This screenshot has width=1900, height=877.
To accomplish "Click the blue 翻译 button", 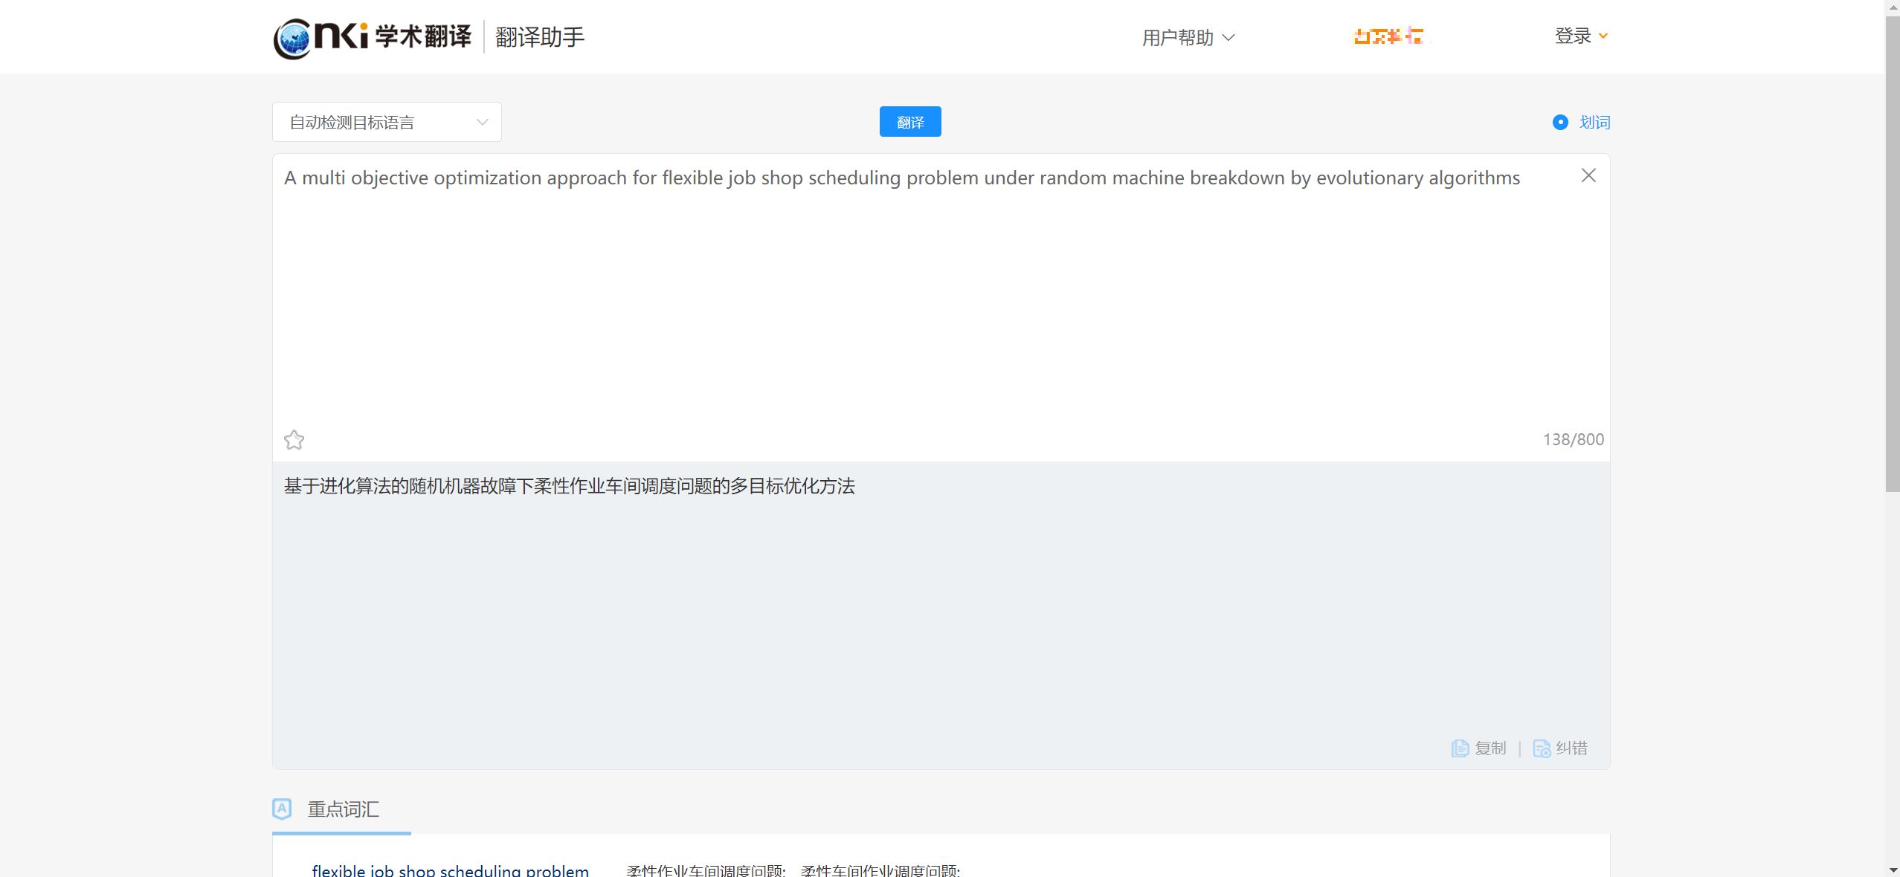I will [x=910, y=122].
